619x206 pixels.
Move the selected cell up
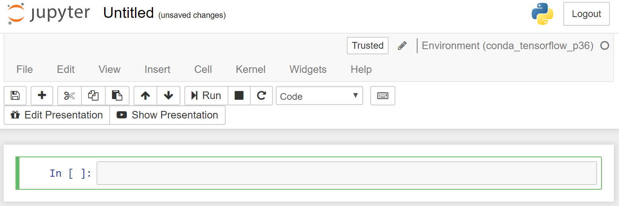(x=145, y=95)
